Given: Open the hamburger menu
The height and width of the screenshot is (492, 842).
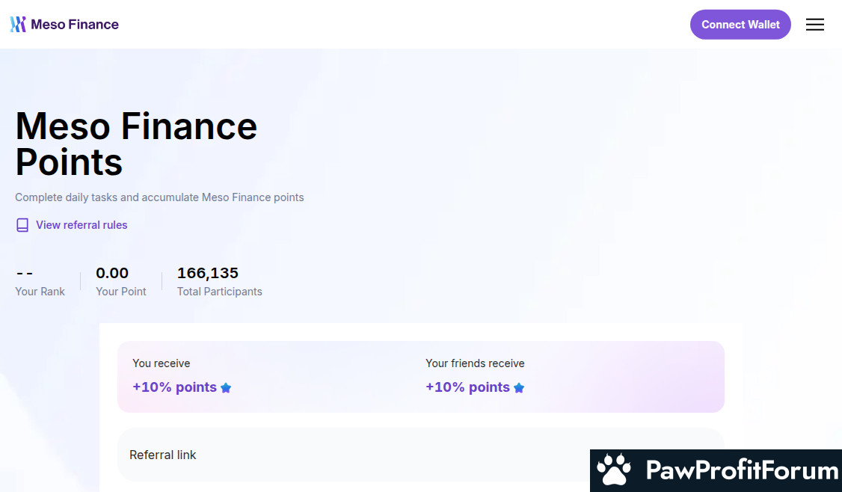Looking at the screenshot, I should coord(814,25).
